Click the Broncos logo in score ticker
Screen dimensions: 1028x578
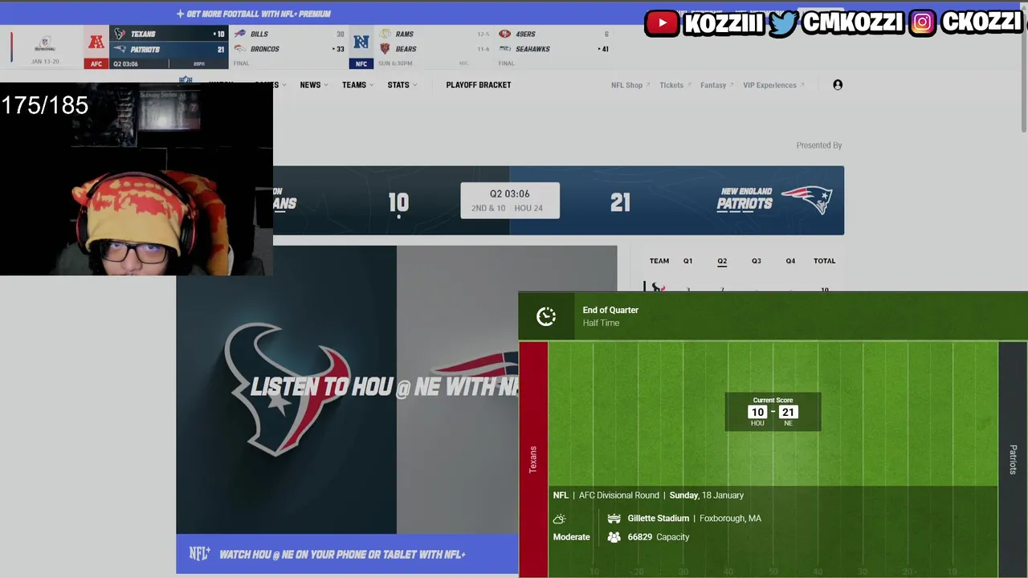point(239,49)
